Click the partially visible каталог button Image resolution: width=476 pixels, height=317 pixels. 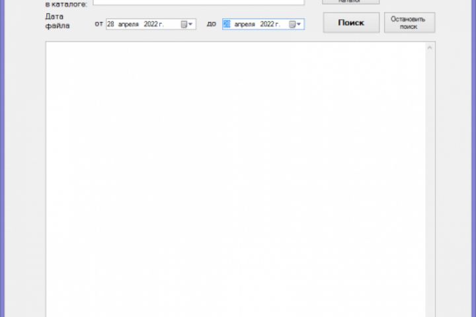point(350,1)
